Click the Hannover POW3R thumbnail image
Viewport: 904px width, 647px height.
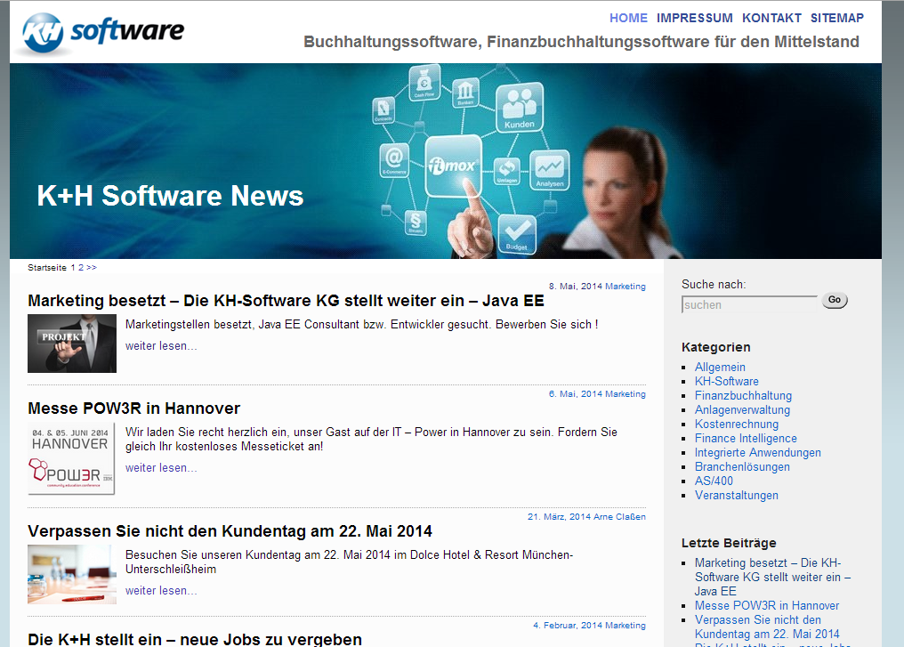(x=71, y=458)
